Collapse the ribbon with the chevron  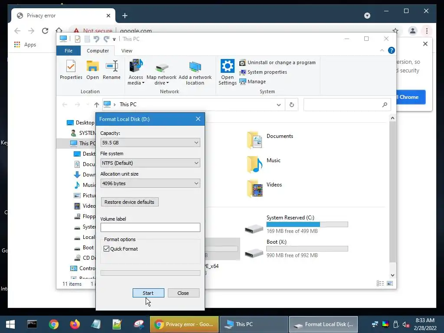pyautogui.click(x=382, y=50)
